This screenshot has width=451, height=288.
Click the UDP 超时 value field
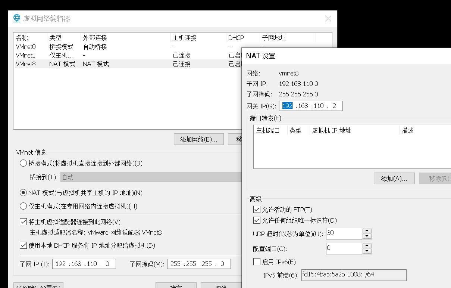[x=344, y=234]
